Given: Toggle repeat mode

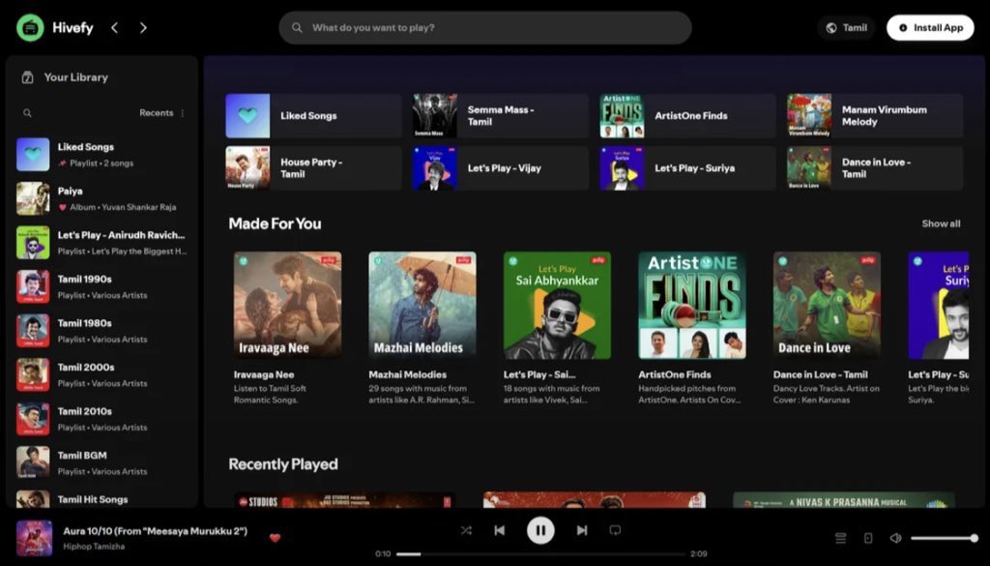Looking at the screenshot, I should click(615, 530).
